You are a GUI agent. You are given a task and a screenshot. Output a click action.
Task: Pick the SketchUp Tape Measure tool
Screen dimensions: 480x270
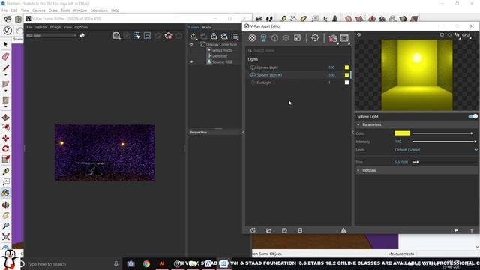click(5, 171)
